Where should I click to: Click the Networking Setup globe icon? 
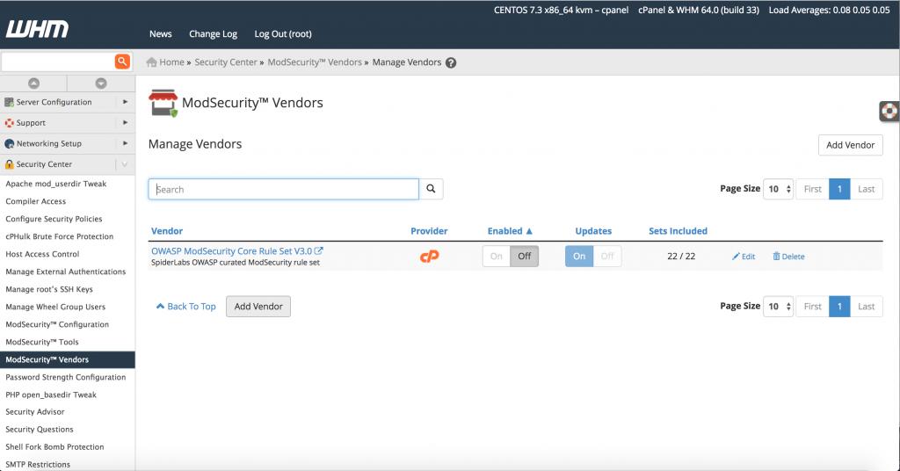pyautogui.click(x=9, y=143)
